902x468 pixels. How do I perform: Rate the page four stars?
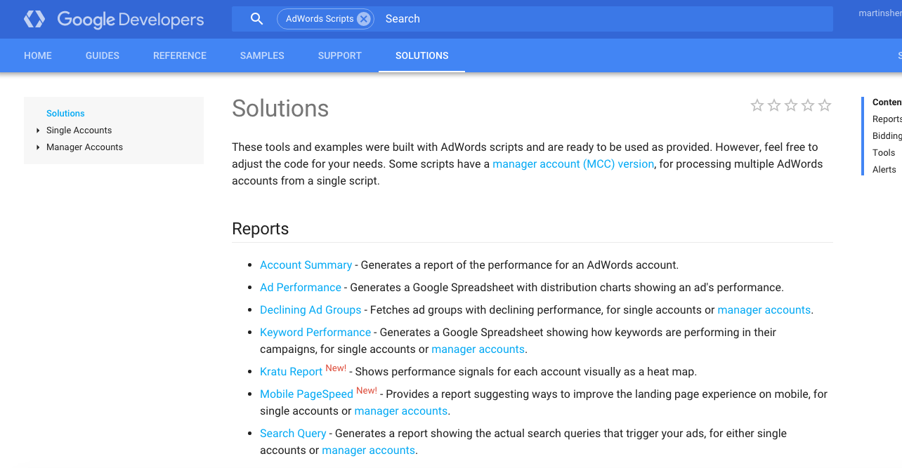click(808, 105)
